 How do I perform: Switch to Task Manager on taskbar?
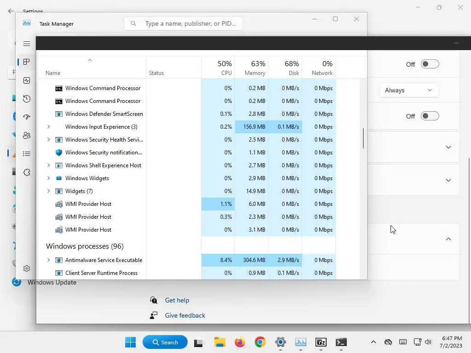[301, 342]
